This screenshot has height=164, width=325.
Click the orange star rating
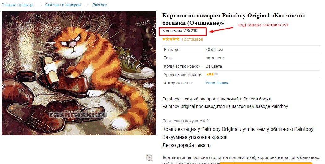(171, 39)
